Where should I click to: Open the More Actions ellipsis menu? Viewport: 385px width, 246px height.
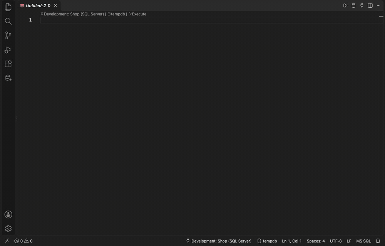tap(378, 5)
